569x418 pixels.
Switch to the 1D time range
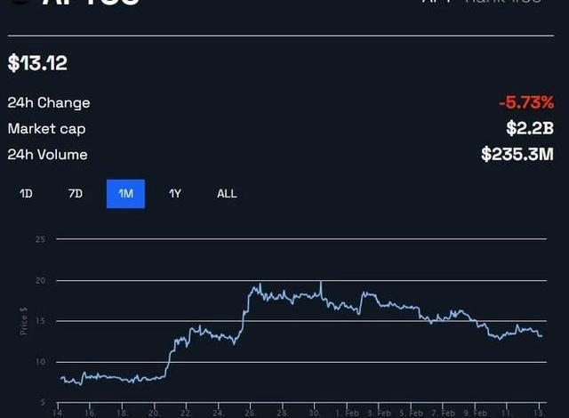26,193
